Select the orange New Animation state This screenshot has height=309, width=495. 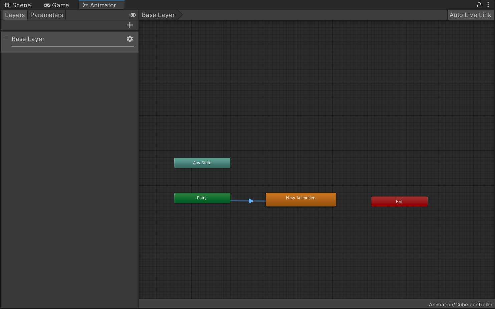[301, 199]
